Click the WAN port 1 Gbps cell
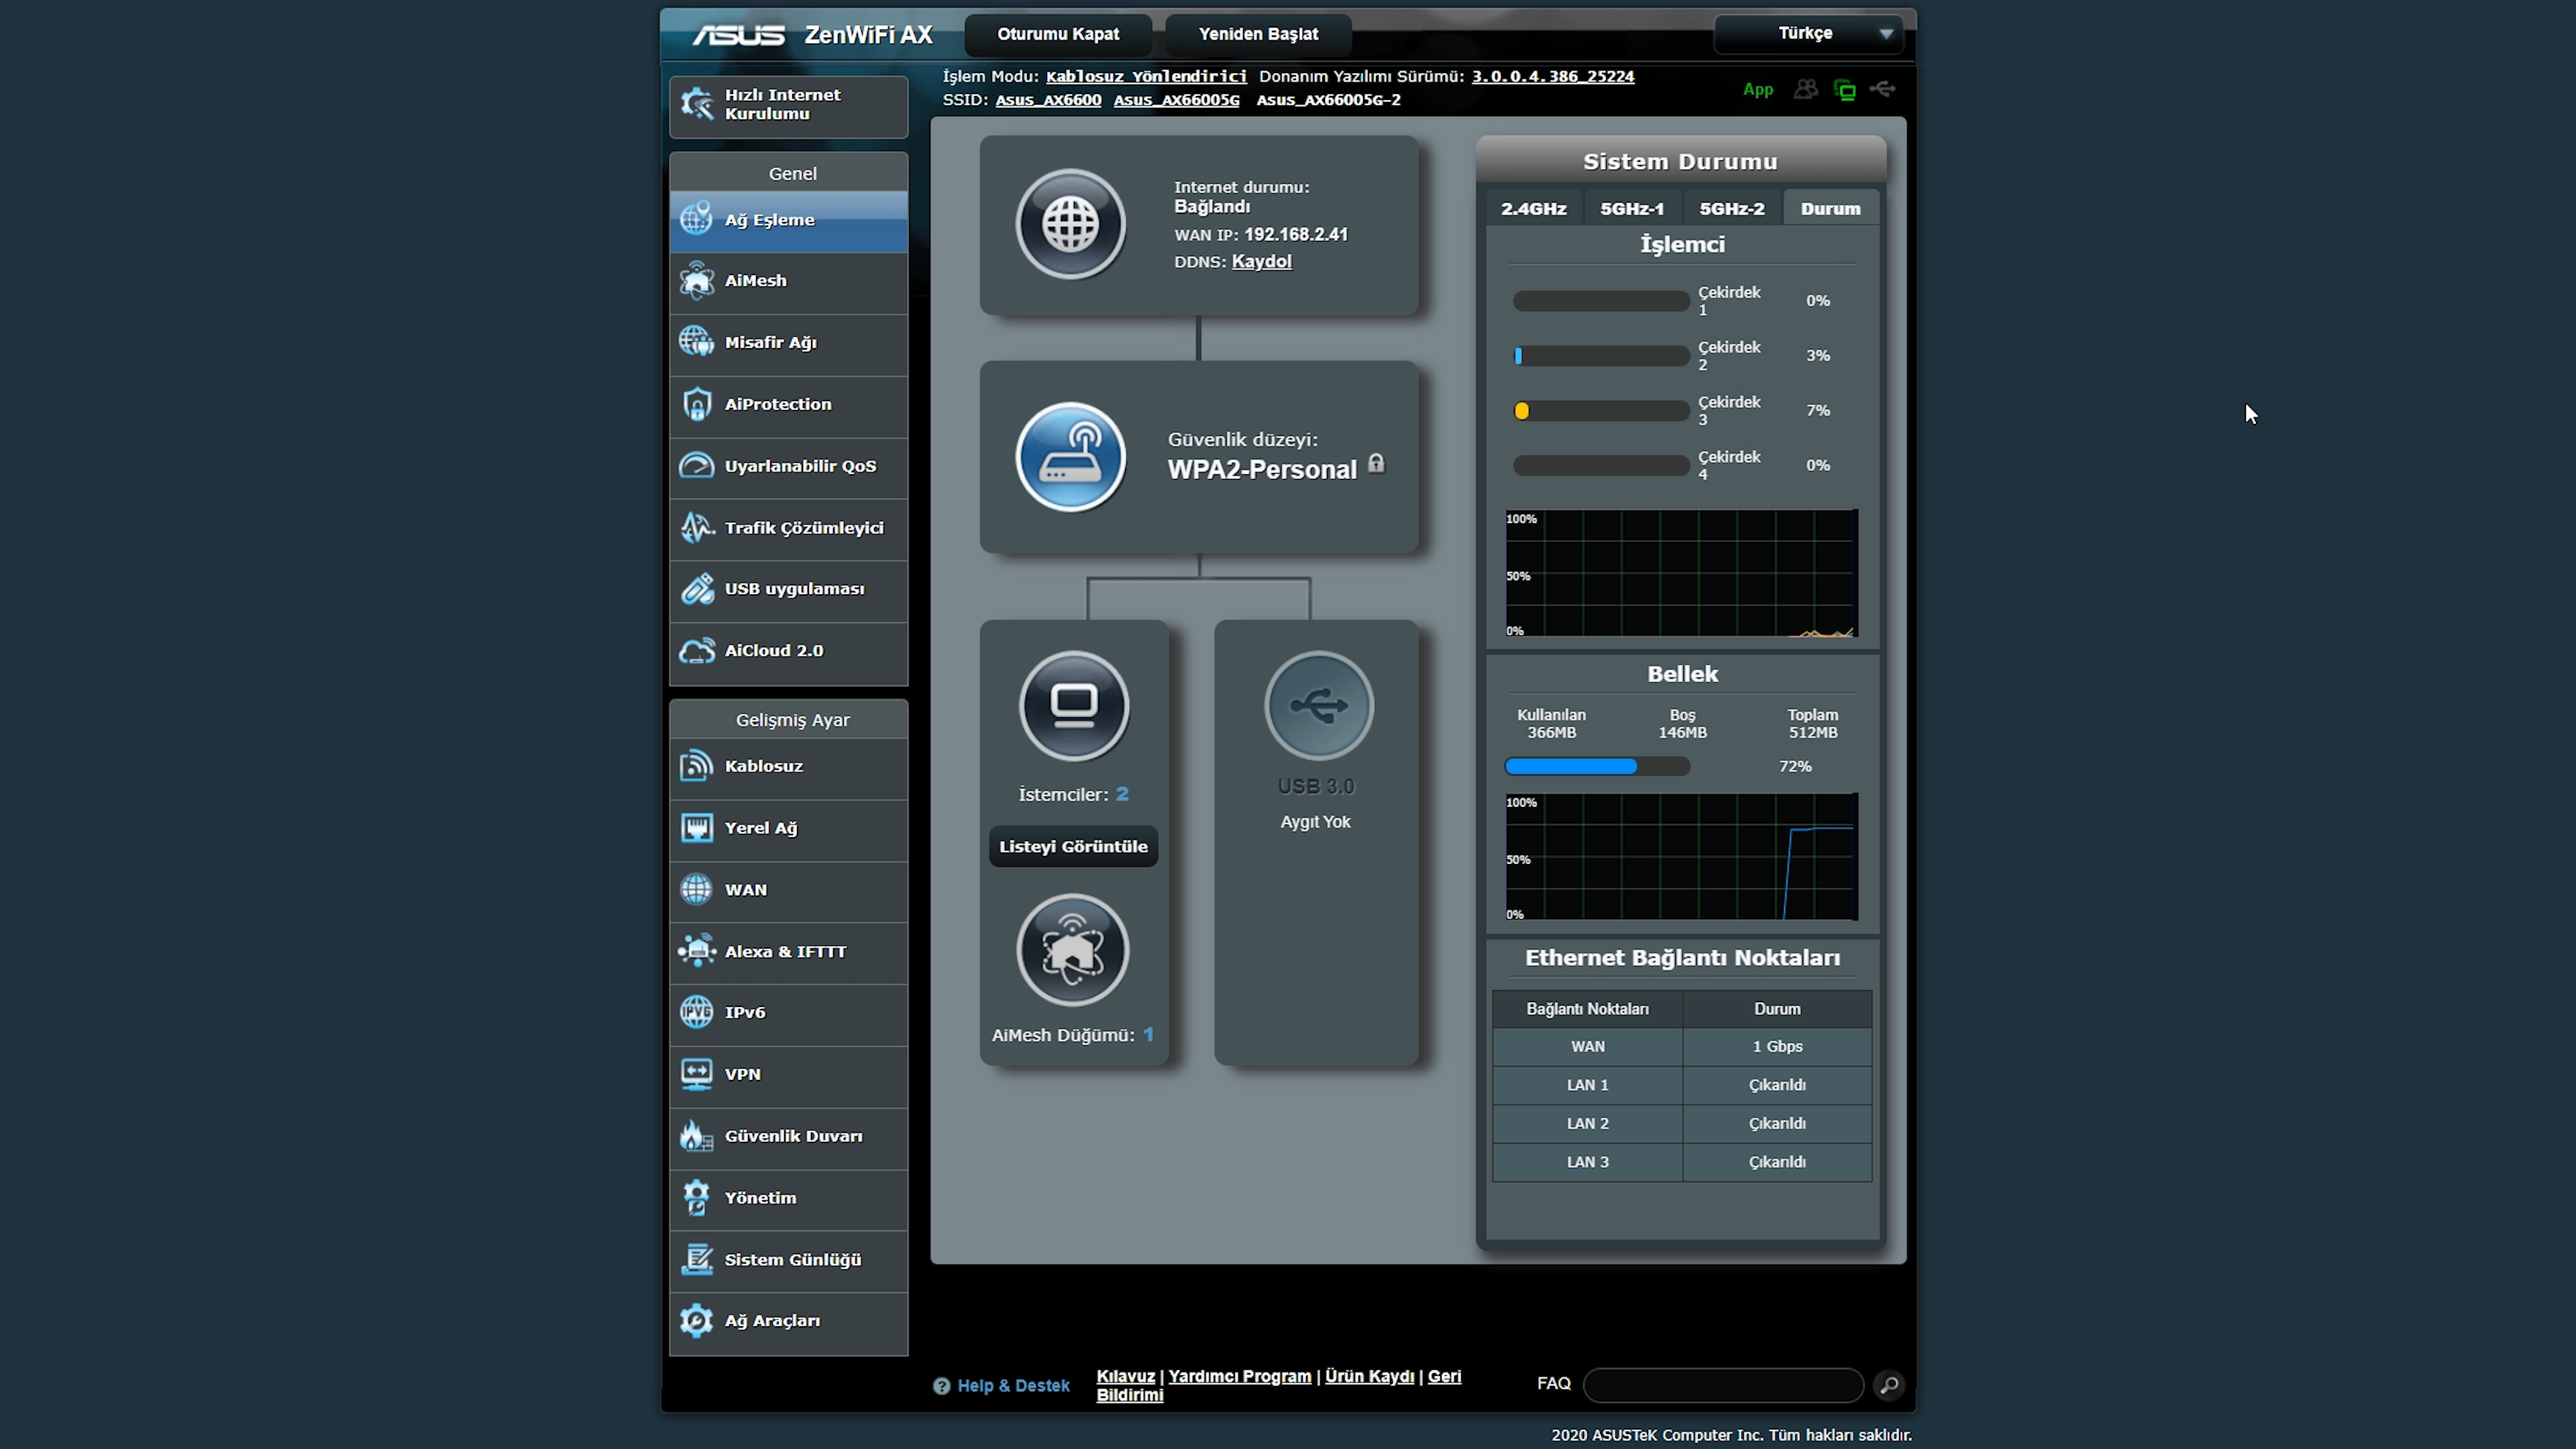 tap(1777, 1047)
